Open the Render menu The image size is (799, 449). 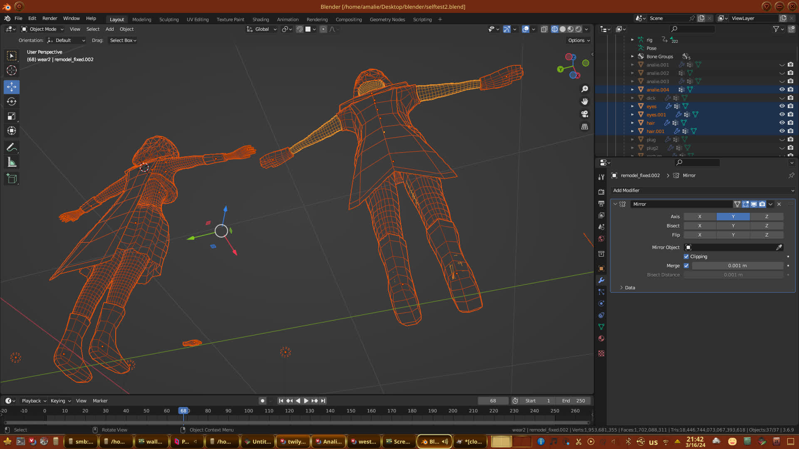coord(50,18)
